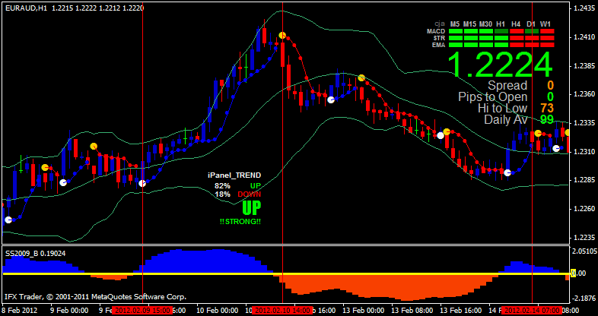This screenshot has width=598, height=316.
Task: Click the iPanel_TREND heading
Action: point(234,175)
